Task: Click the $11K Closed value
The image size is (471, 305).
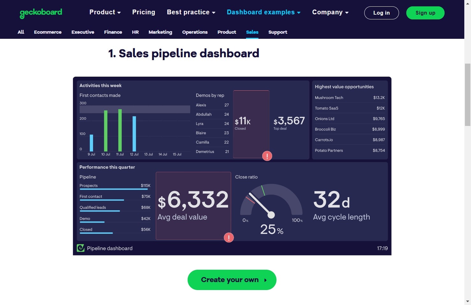Action: 243,121
